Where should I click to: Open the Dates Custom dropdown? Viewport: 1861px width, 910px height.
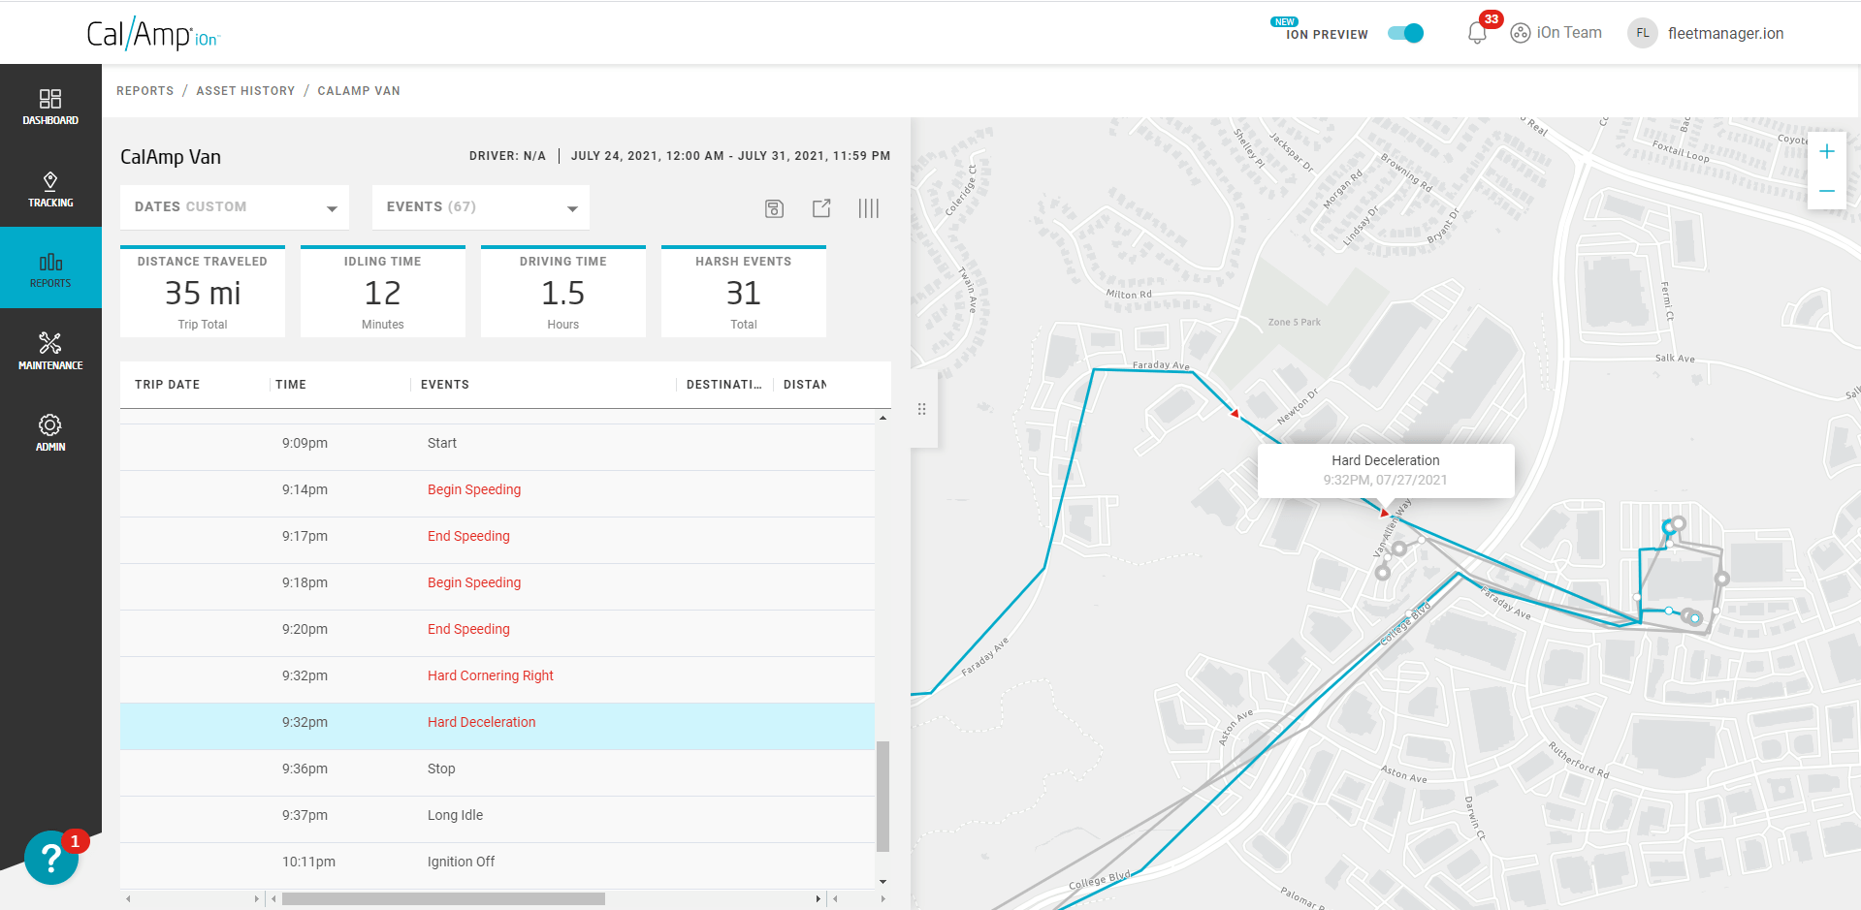(x=233, y=206)
